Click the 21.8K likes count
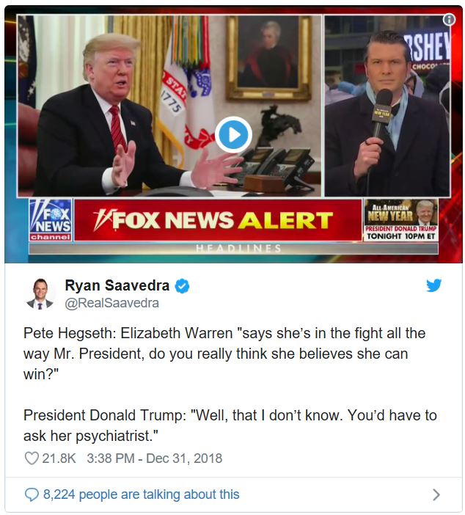Image resolution: width=465 pixels, height=515 pixels. coord(59,459)
